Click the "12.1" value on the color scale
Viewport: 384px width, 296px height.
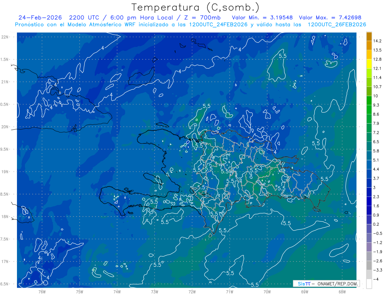pyautogui.click(x=378, y=68)
